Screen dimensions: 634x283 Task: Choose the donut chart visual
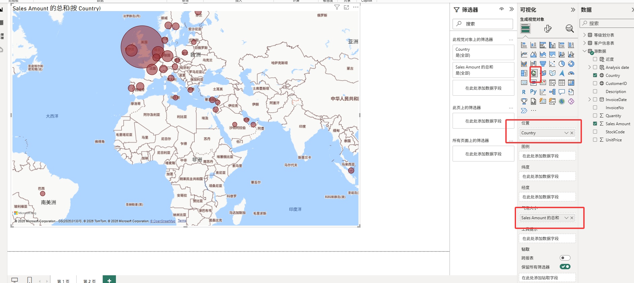coord(571,64)
